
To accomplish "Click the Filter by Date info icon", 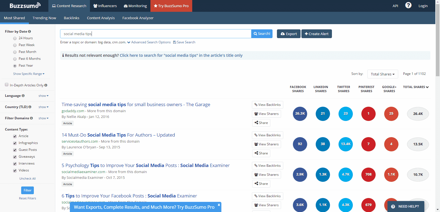I will coord(29,32).
